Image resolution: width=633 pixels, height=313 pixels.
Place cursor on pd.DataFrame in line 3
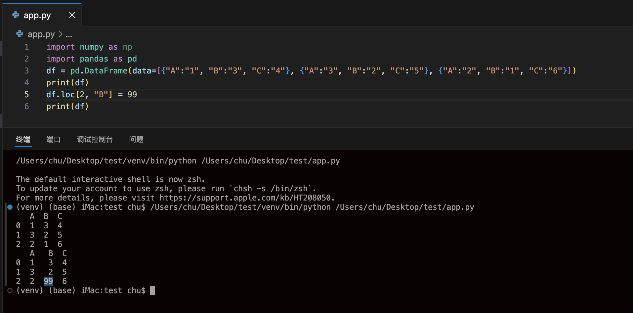(99, 71)
